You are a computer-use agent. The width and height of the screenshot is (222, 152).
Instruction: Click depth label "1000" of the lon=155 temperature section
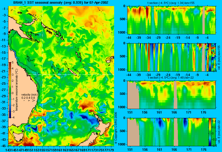122,32
